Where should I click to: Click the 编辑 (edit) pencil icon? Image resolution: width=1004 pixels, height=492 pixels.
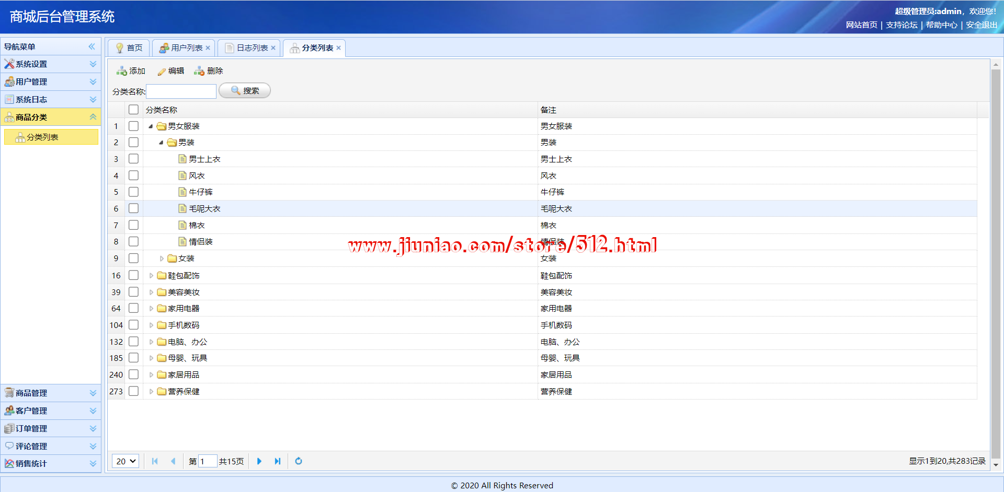(x=162, y=72)
